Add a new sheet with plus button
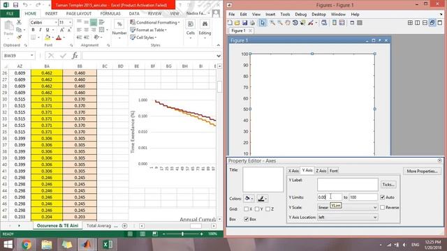The width and height of the screenshot is (447, 251). point(124,226)
